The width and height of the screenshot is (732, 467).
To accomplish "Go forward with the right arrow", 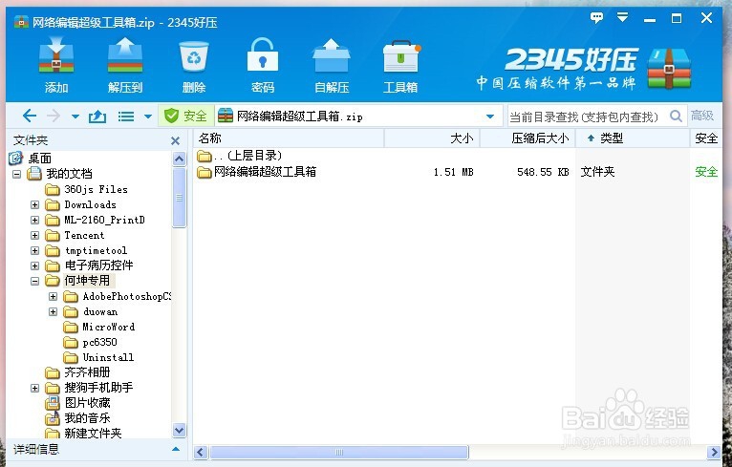I will (54, 116).
